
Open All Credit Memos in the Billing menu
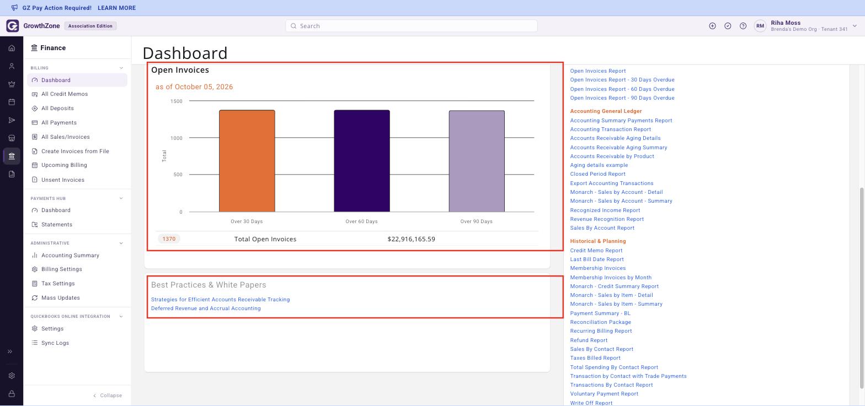(x=65, y=94)
